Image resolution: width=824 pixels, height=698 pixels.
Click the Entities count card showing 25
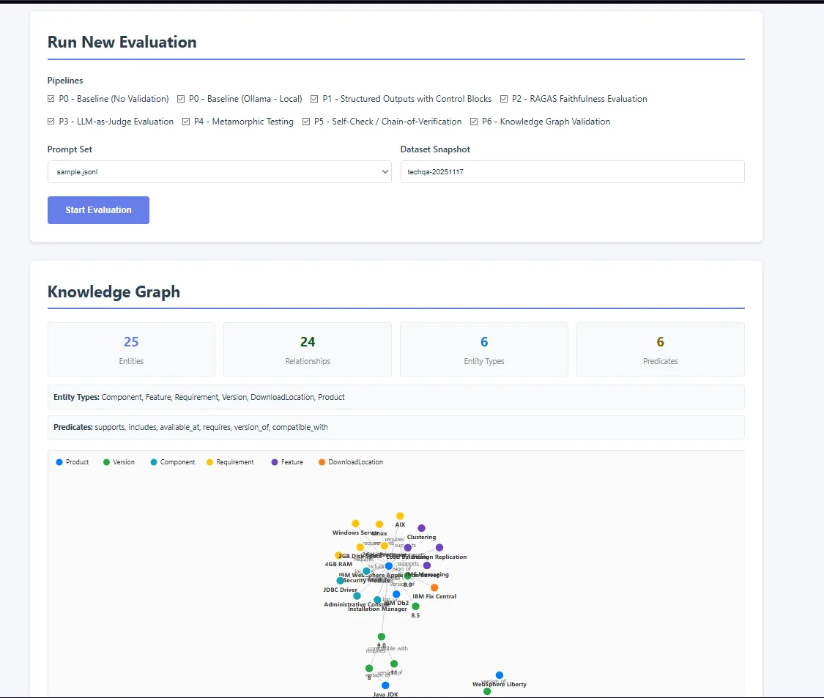click(131, 349)
